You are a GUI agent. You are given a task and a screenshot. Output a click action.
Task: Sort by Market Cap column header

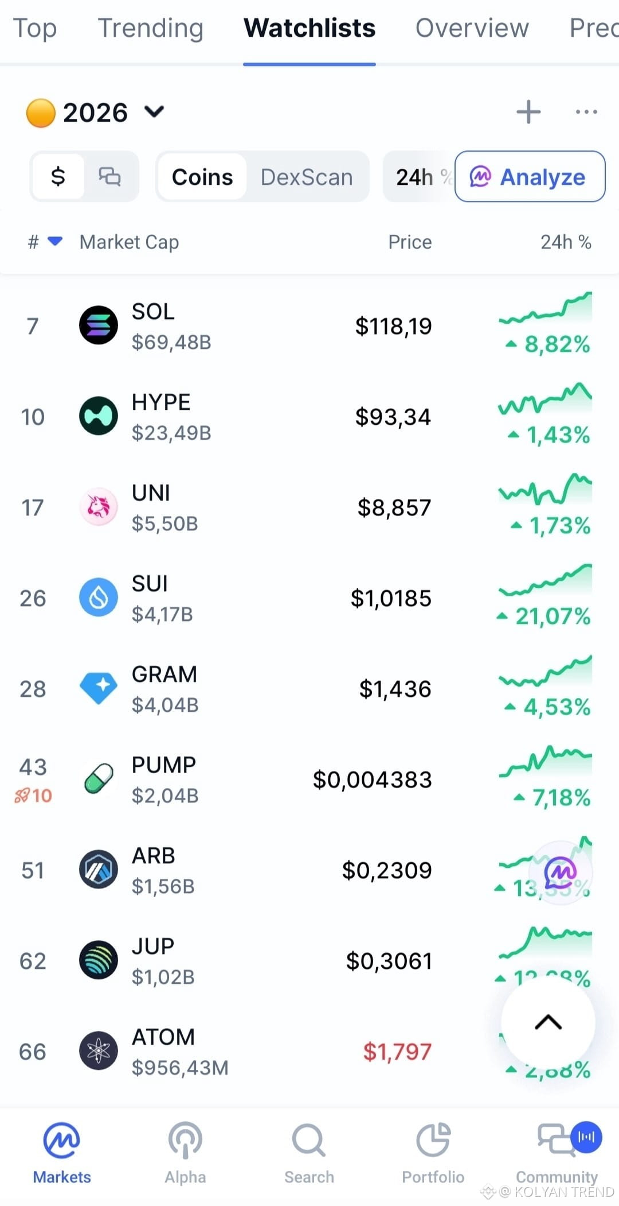point(130,242)
